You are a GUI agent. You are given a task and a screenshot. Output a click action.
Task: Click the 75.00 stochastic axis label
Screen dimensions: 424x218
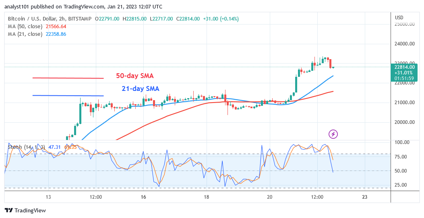point(401,157)
